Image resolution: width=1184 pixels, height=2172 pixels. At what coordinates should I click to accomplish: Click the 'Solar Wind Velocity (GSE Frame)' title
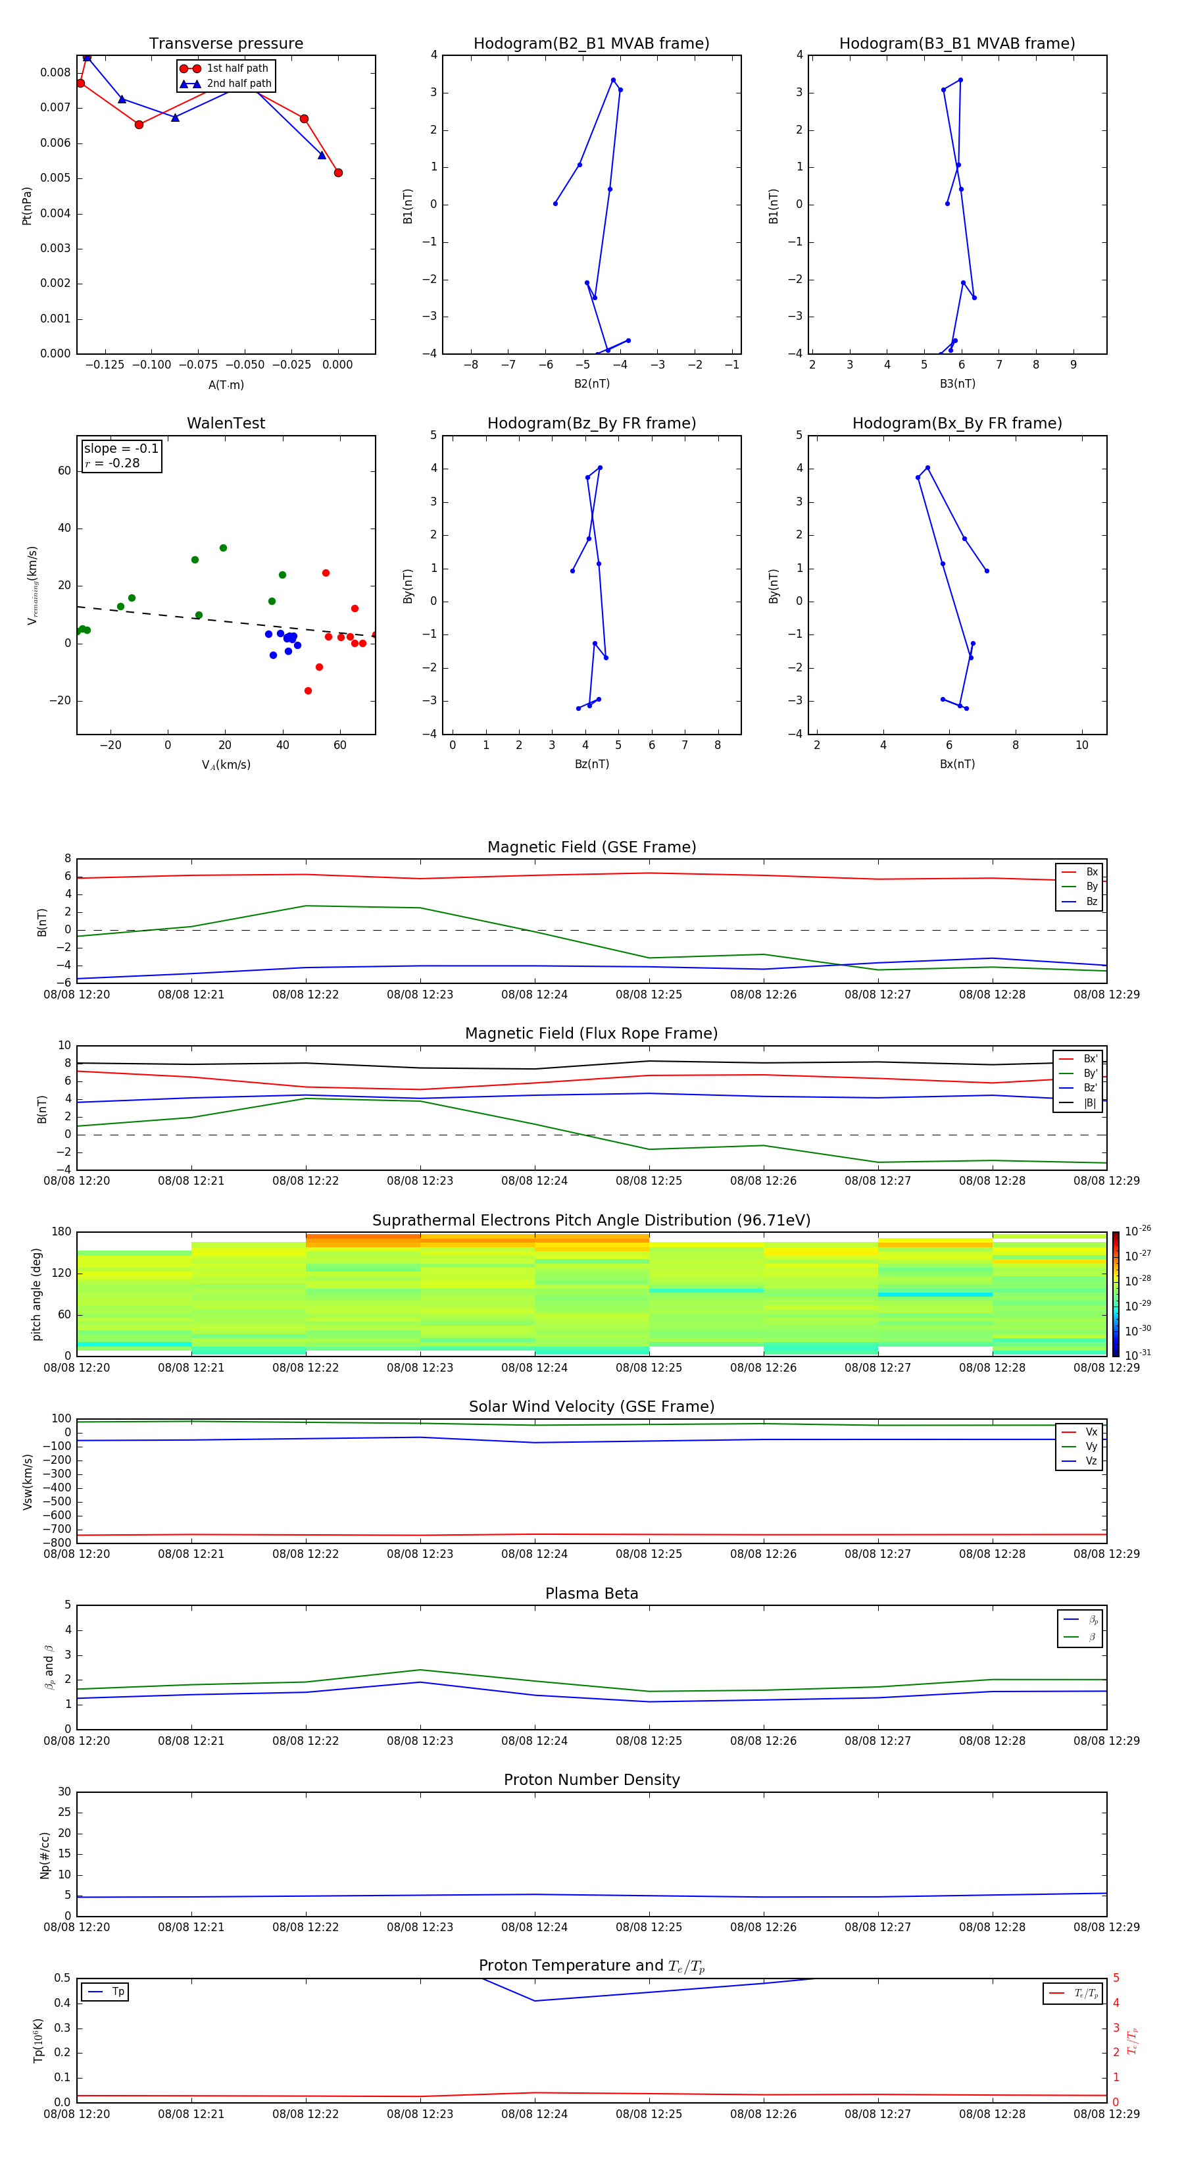point(591,1407)
